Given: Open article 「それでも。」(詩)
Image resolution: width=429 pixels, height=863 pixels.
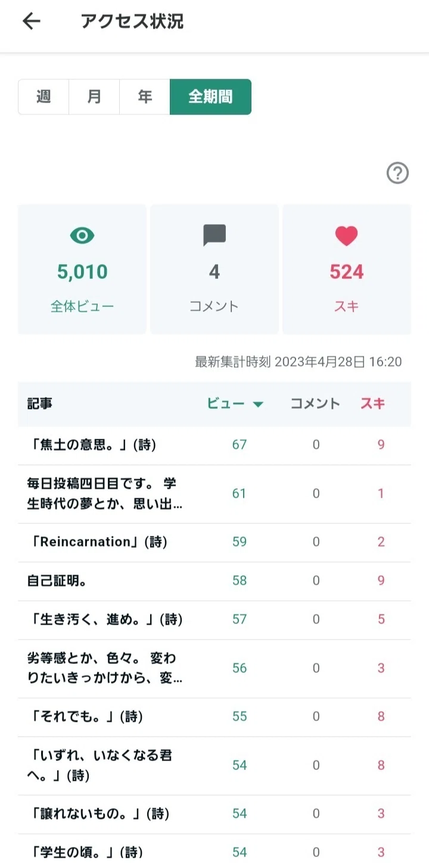Looking at the screenshot, I should point(85,716).
